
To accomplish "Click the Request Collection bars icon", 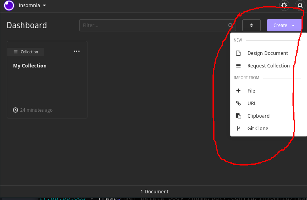I will coord(238,65).
